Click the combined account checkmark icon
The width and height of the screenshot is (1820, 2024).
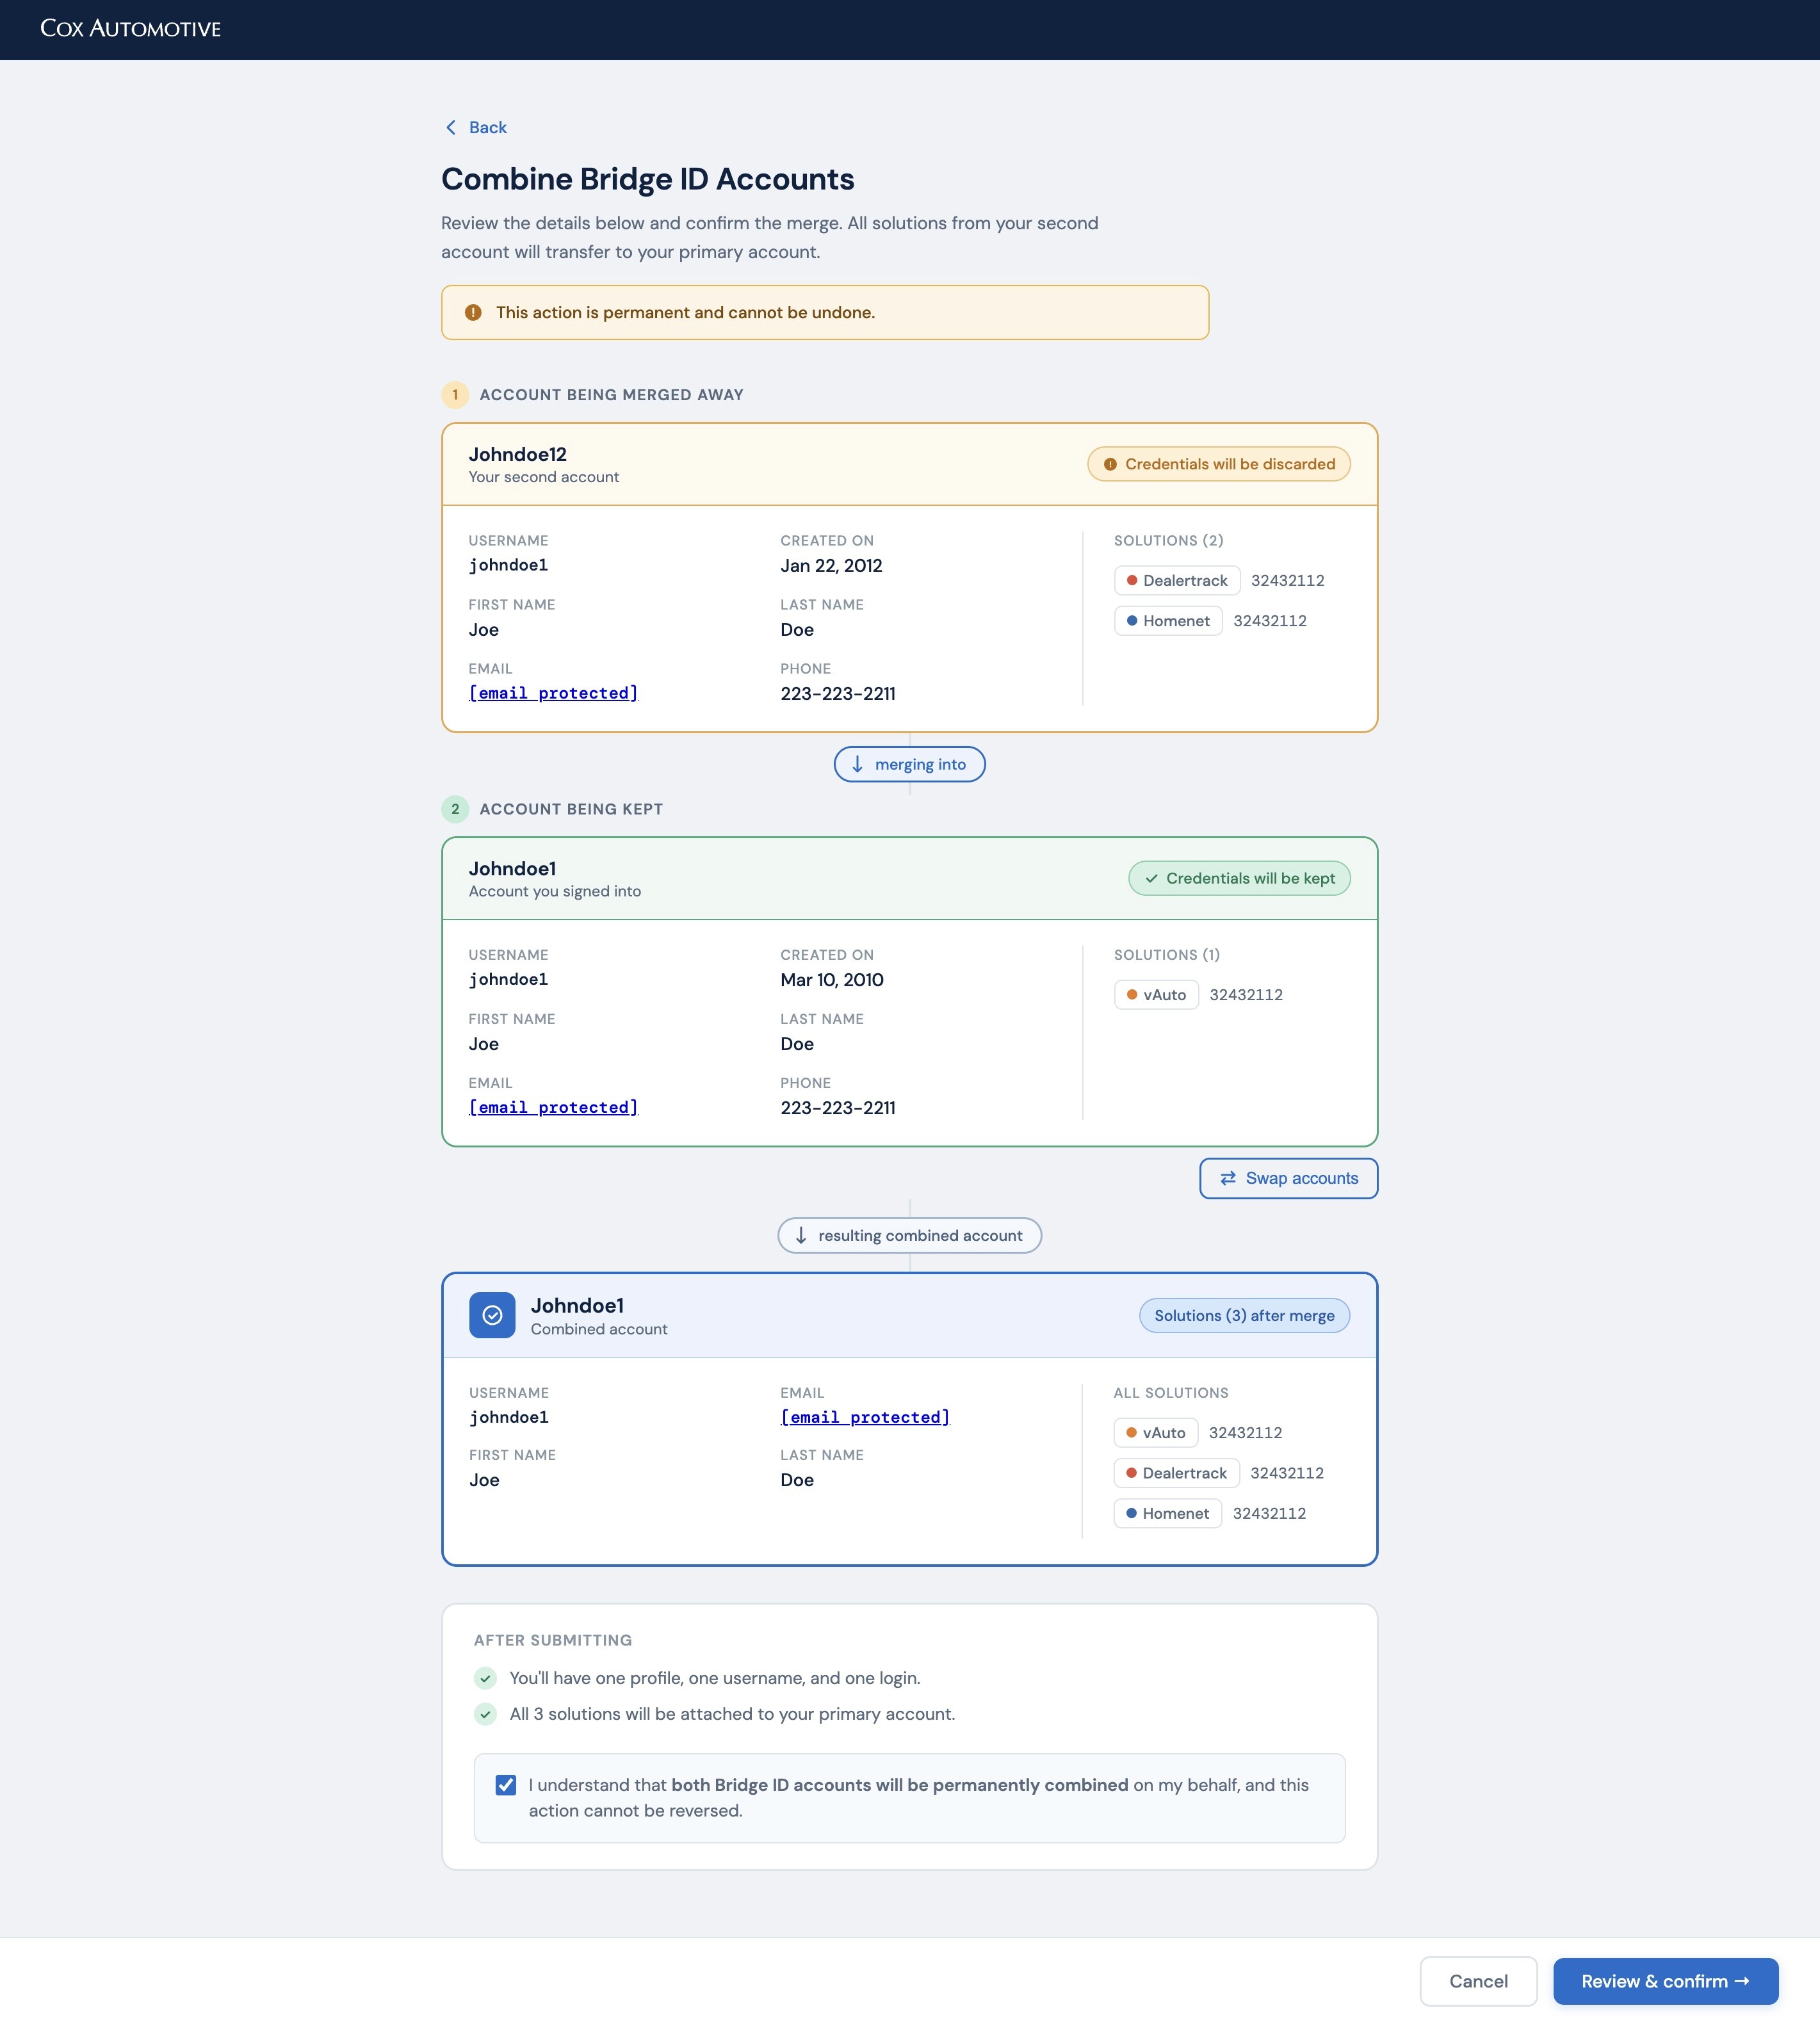[492, 1315]
